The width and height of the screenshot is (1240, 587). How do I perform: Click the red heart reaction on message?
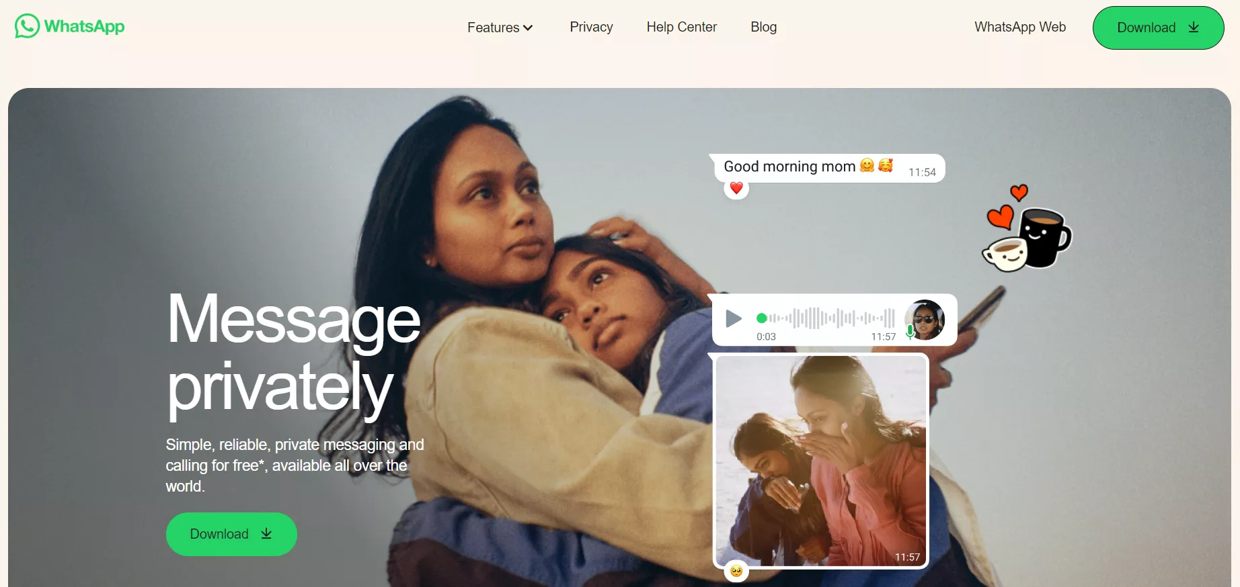coord(736,188)
